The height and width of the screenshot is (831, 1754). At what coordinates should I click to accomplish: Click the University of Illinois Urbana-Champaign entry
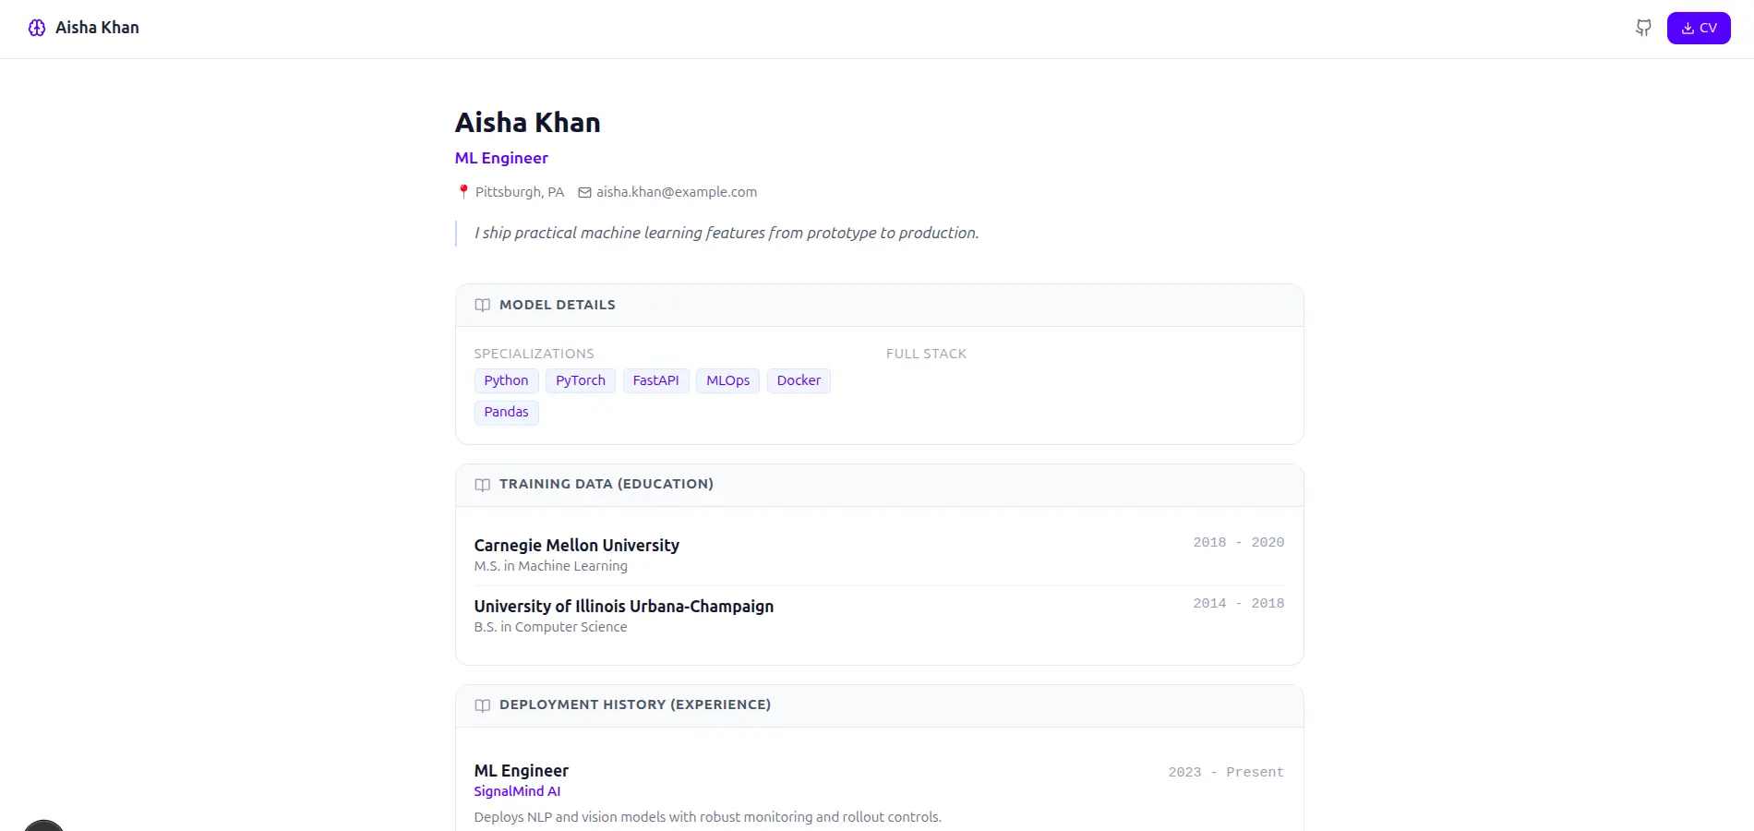tap(623, 607)
